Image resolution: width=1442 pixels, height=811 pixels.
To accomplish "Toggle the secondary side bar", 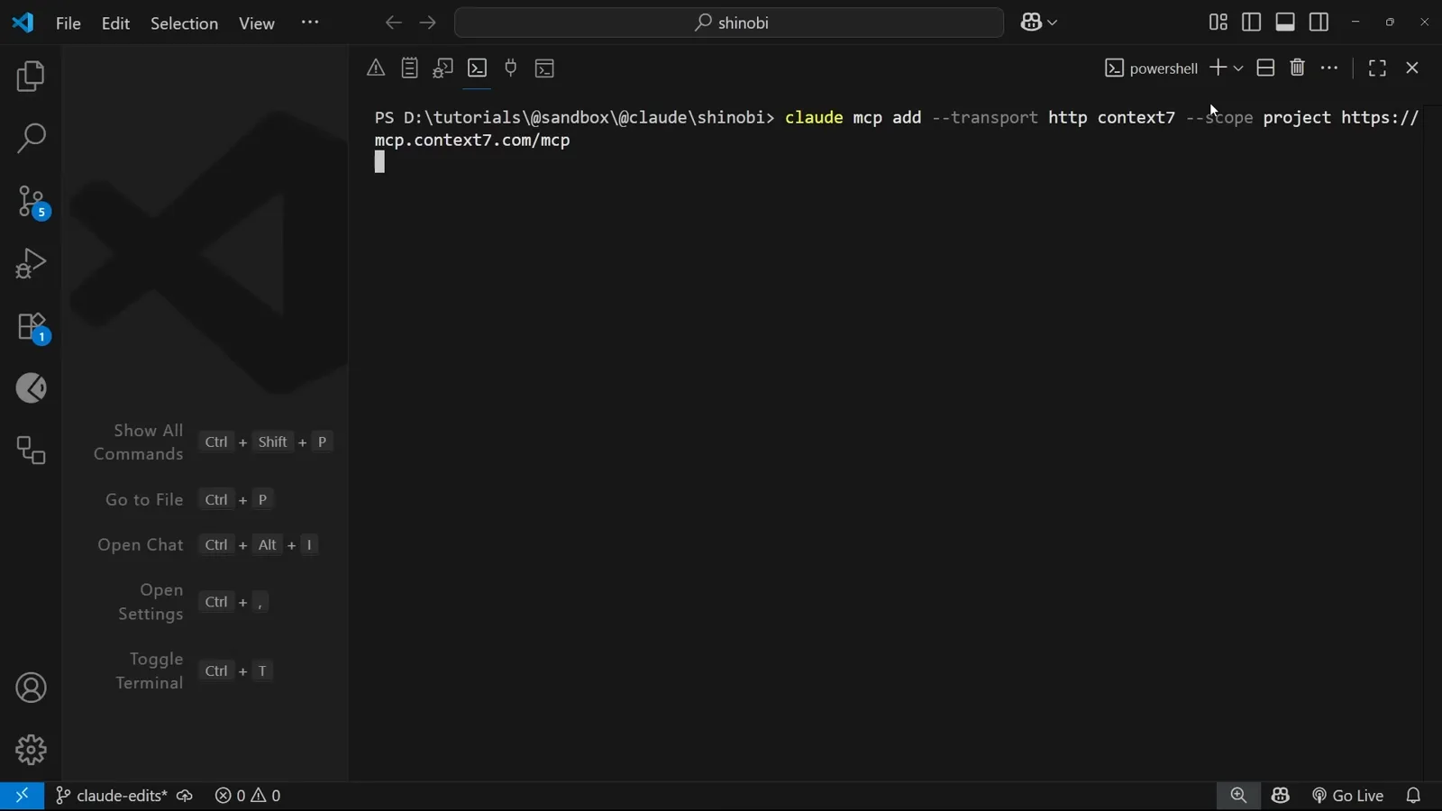I will pyautogui.click(x=1319, y=23).
